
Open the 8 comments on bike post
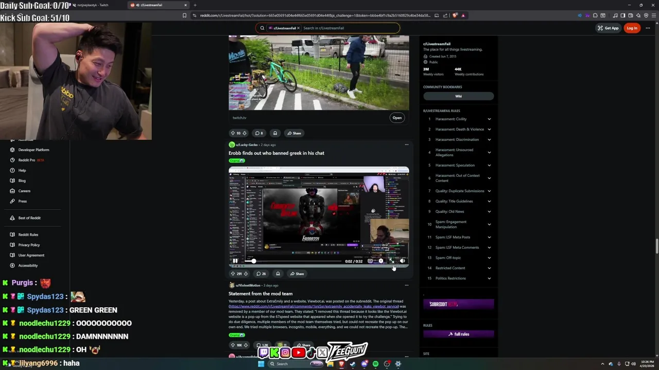(x=259, y=133)
